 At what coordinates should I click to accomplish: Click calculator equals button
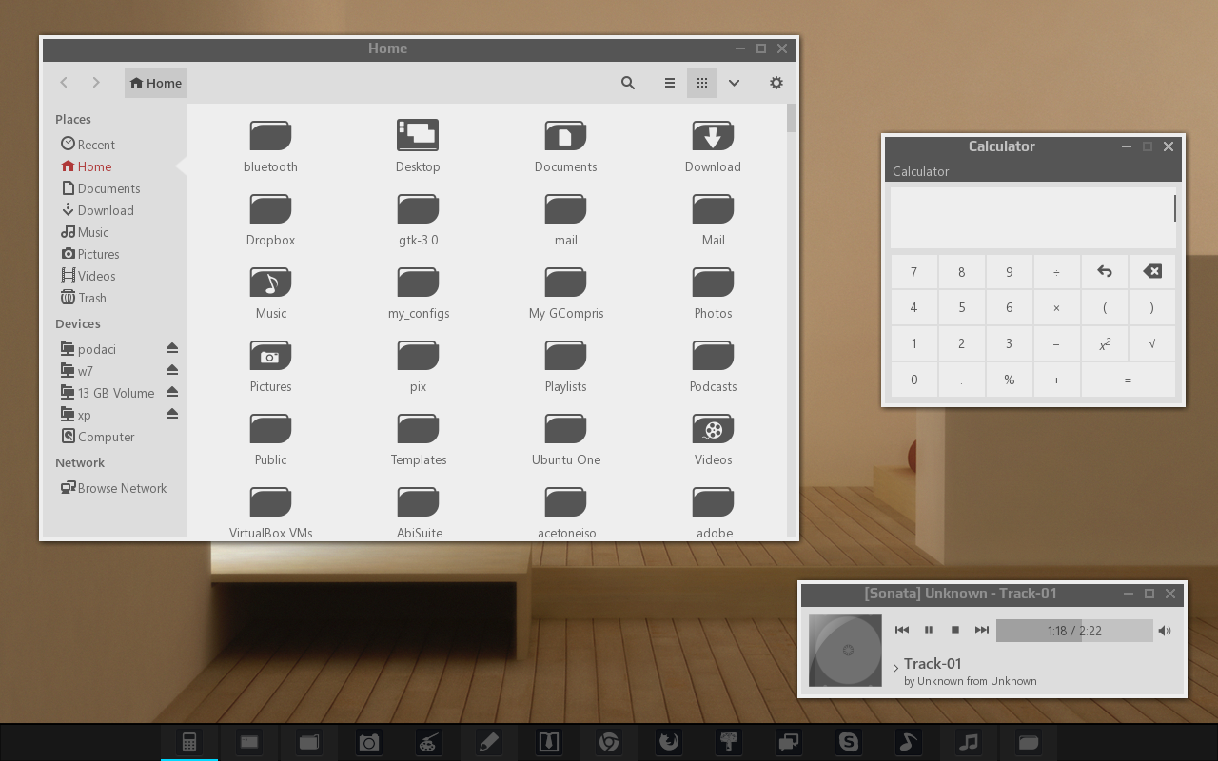click(1128, 380)
